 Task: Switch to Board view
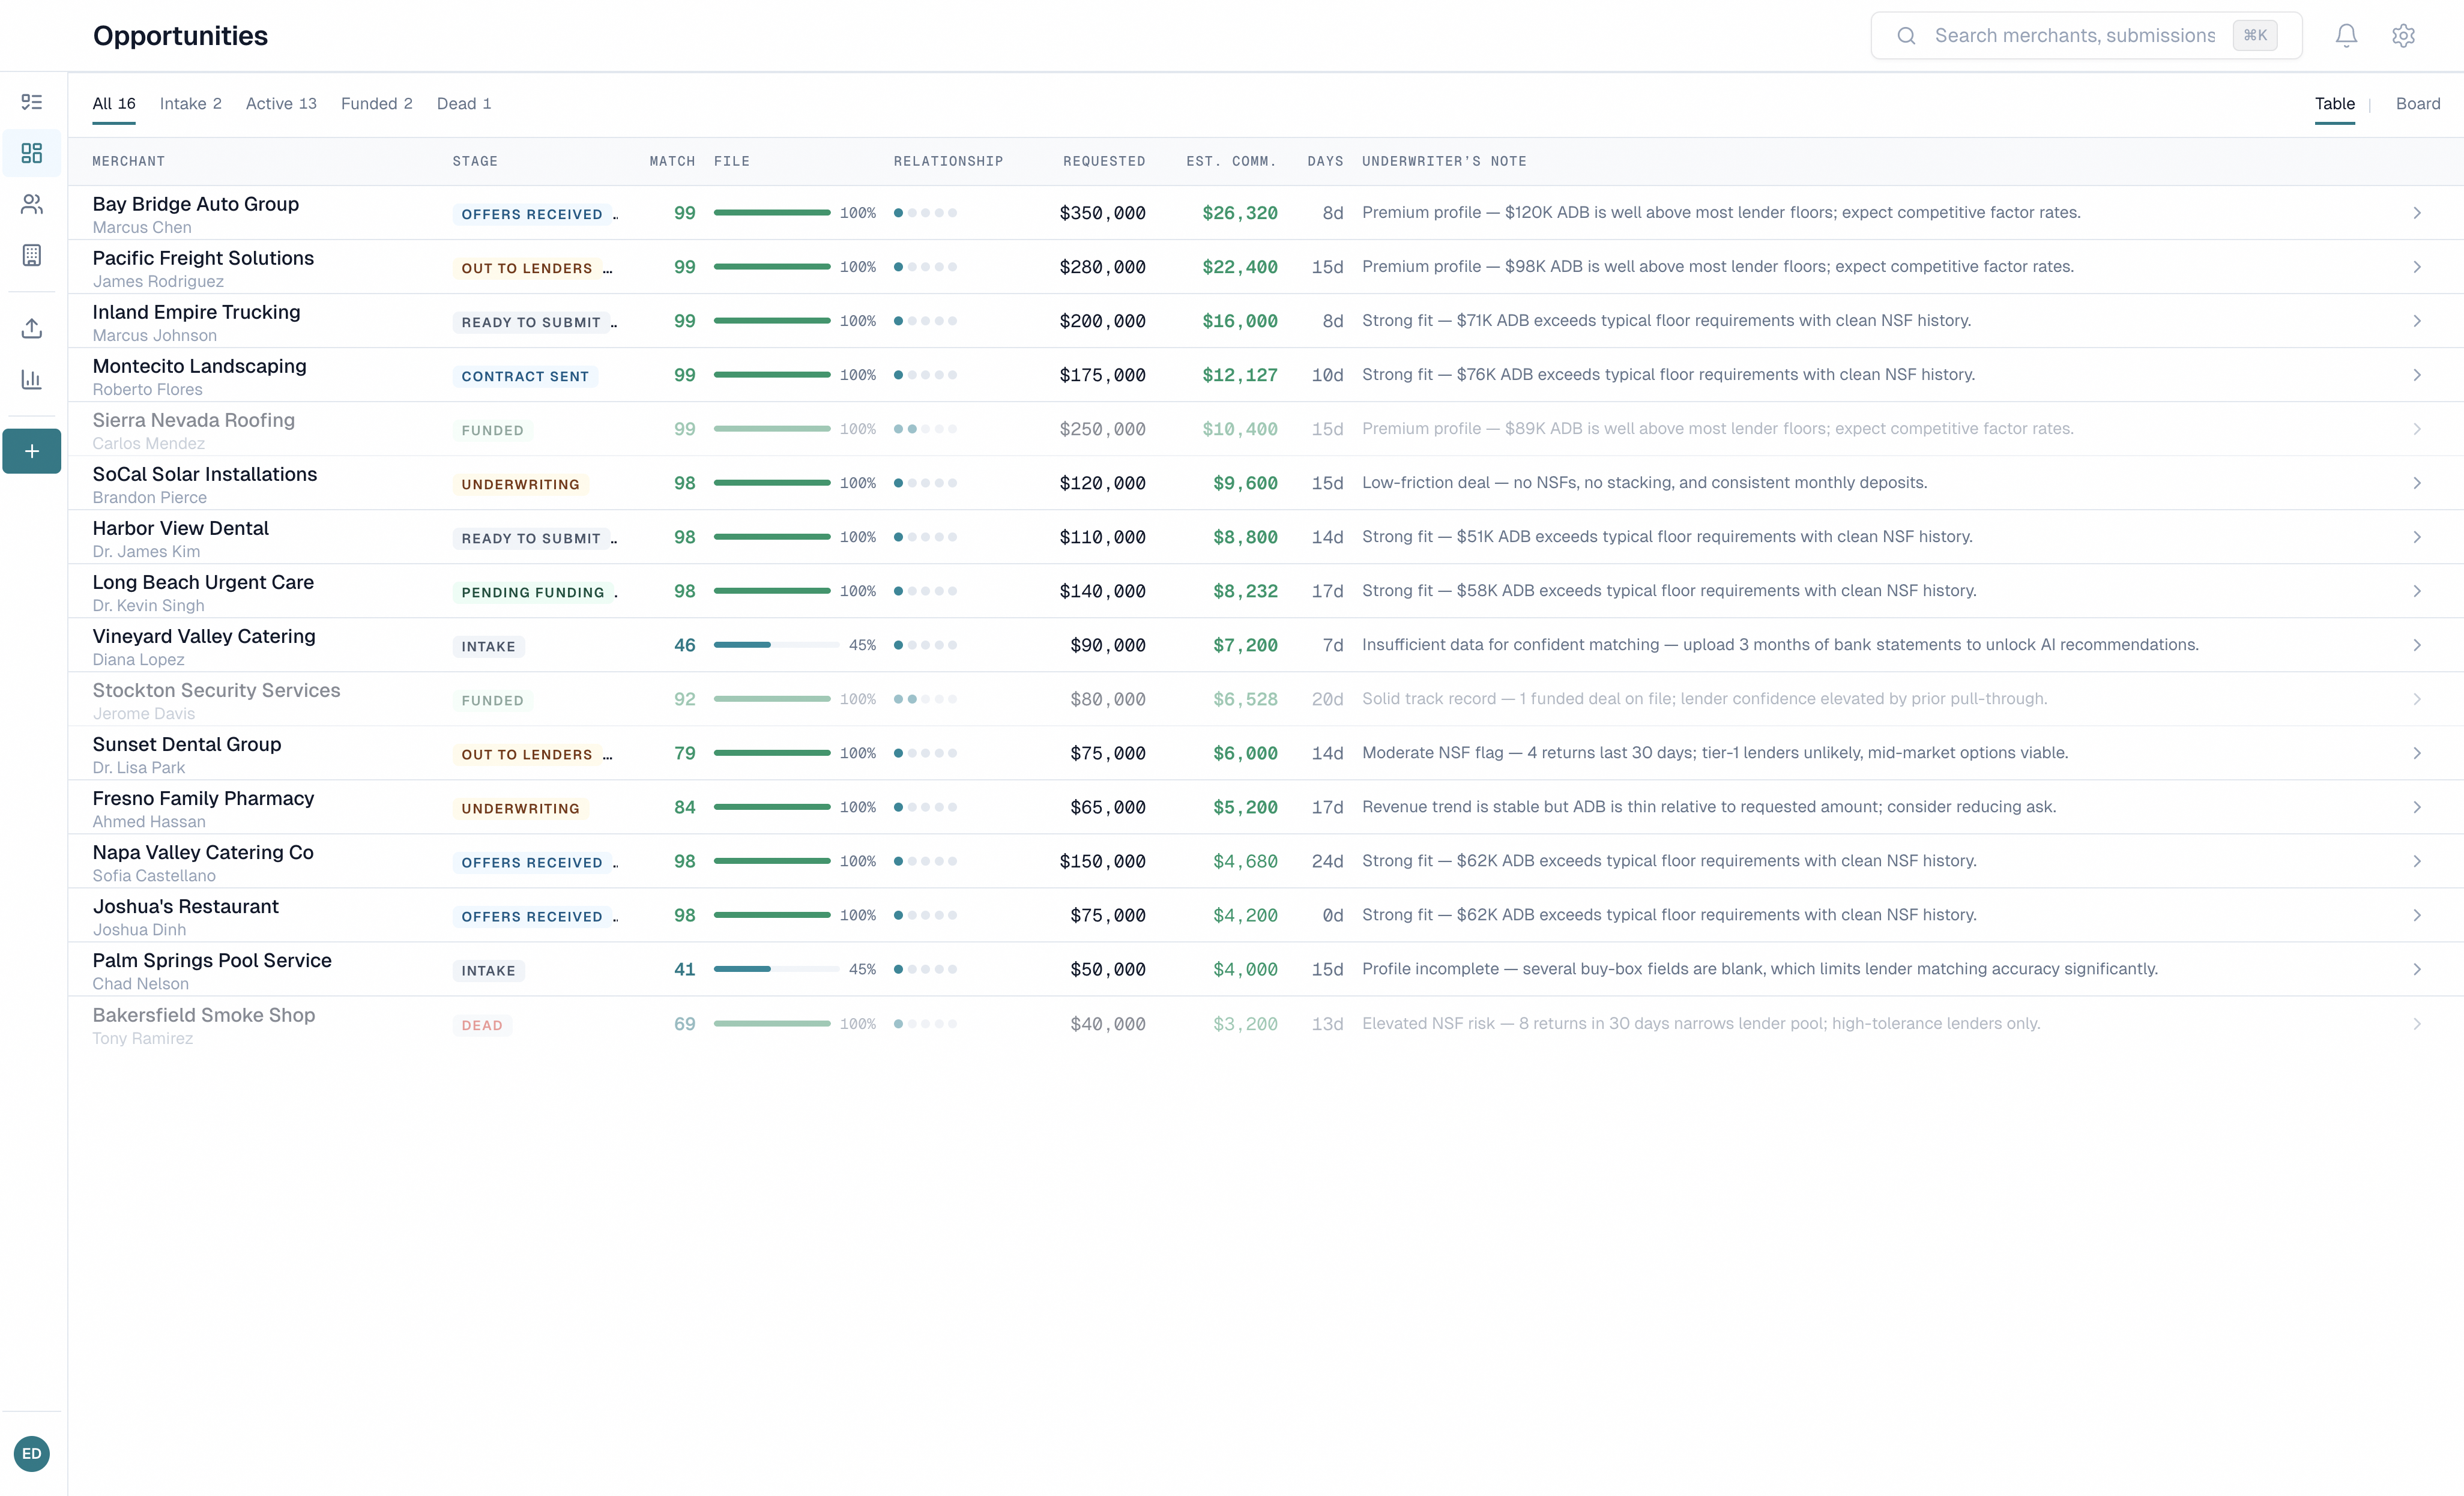coord(2417,104)
